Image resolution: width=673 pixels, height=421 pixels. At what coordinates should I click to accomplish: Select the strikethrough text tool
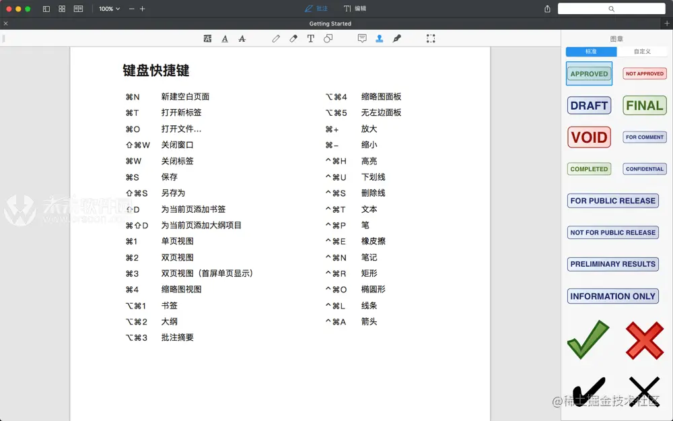(x=242, y=38)
